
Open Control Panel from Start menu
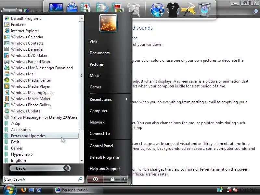point(101,146)
